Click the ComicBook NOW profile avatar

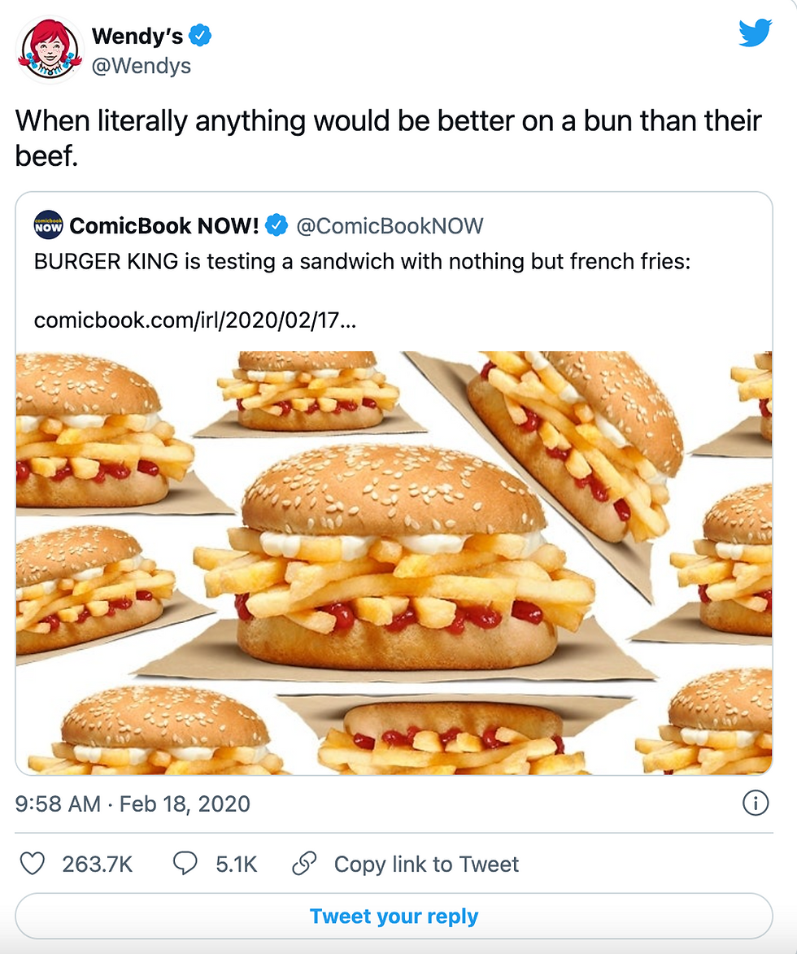pyautogui.click(x=48, y=225)
